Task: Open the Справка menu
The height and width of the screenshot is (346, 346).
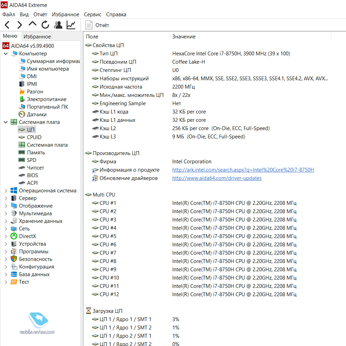Action: click(116, 15)
